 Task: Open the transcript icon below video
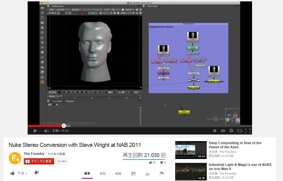click(133, 174)
